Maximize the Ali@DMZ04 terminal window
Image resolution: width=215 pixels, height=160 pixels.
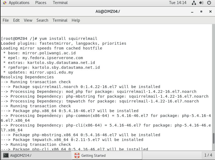click(201, 12)
